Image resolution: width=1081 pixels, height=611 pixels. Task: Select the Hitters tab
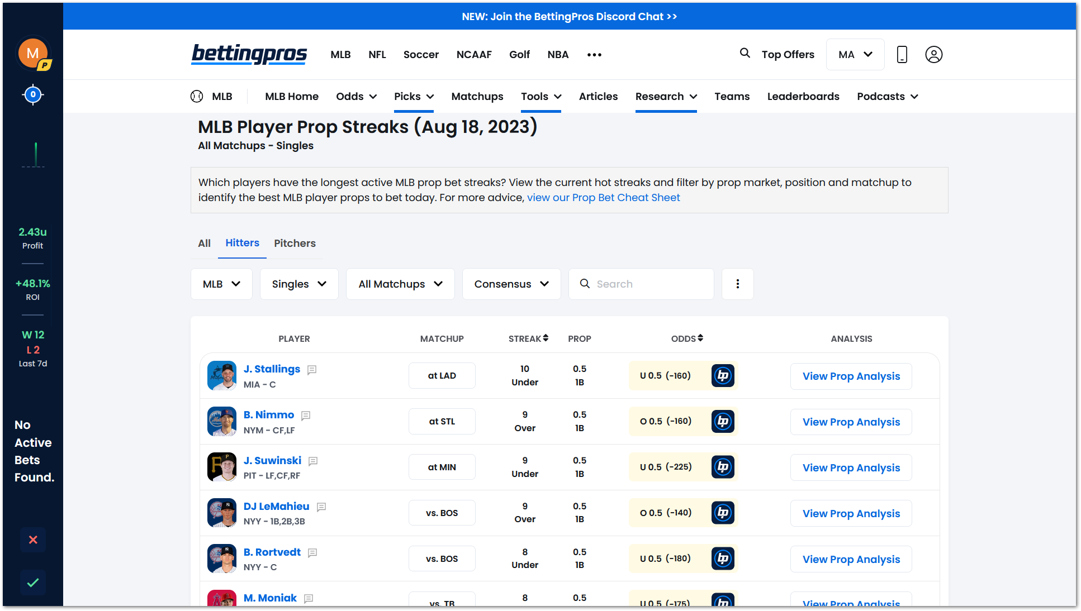coord(242,243)
